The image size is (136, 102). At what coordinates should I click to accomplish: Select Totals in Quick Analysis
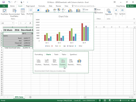pyautogui.click(x=56, y=54)
